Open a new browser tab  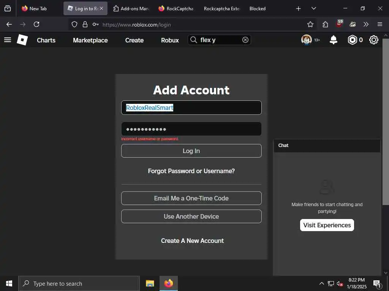[x=299, y=9]
